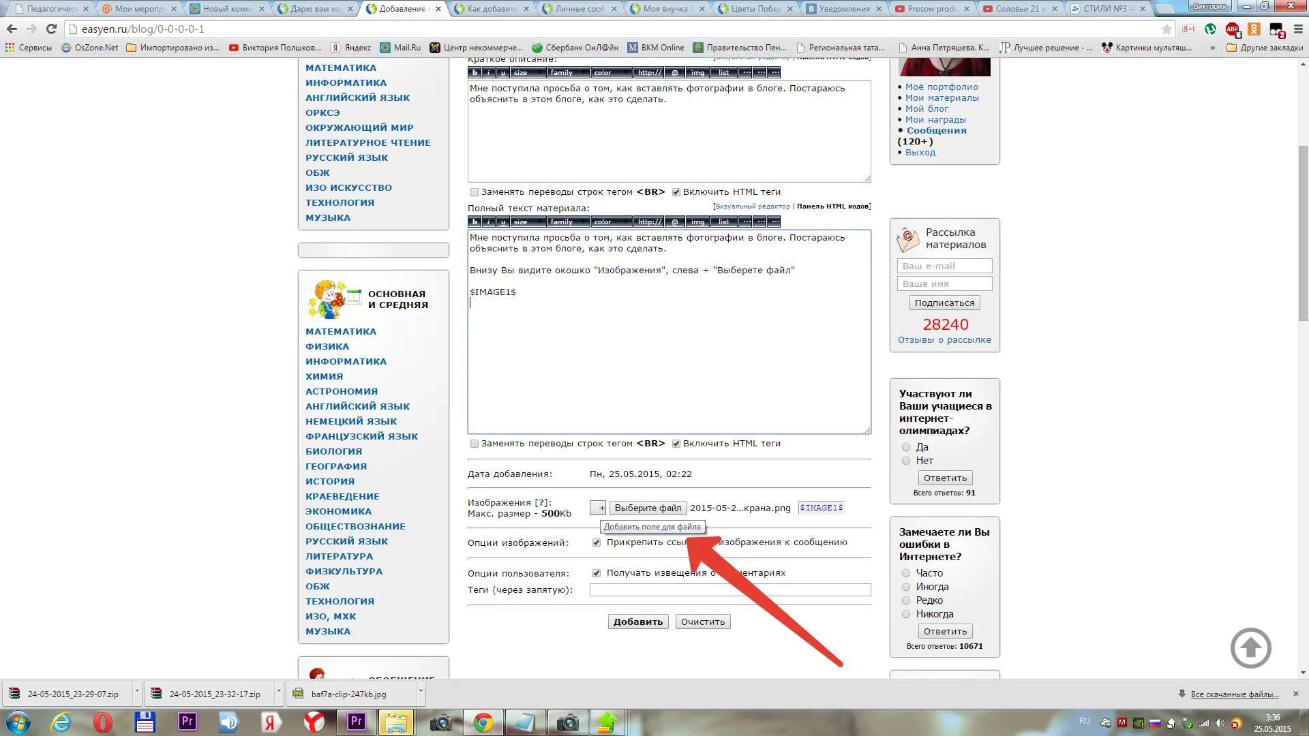Image resolution: width=1309 pixels, height=736 pixels.
Task: Go back with browser back arrow
Action: 12,29
